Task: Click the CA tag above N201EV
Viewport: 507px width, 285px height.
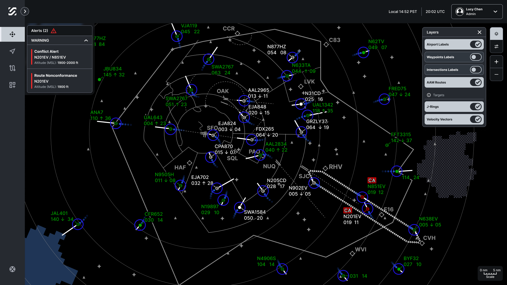Action: coord(348,210)
